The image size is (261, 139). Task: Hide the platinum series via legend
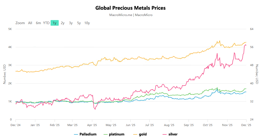tap(117, 134)
